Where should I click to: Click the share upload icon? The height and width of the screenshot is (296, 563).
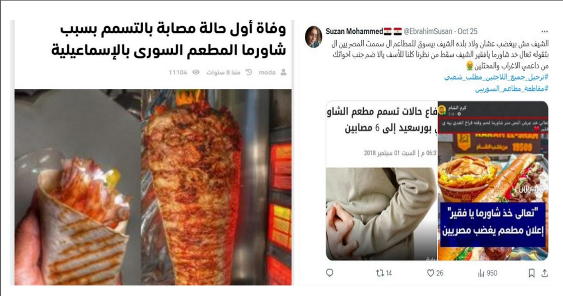545,273
